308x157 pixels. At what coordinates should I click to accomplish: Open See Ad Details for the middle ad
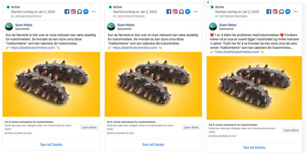point(153,145)
